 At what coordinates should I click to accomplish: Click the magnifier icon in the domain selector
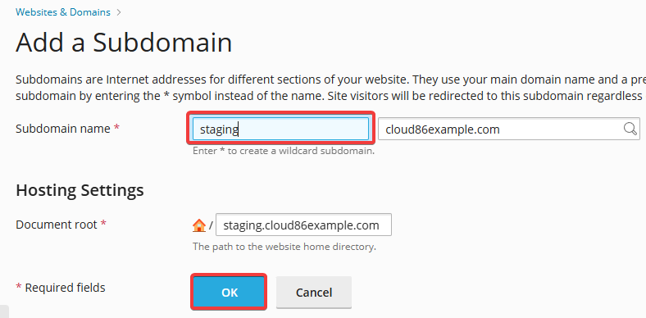630,129
